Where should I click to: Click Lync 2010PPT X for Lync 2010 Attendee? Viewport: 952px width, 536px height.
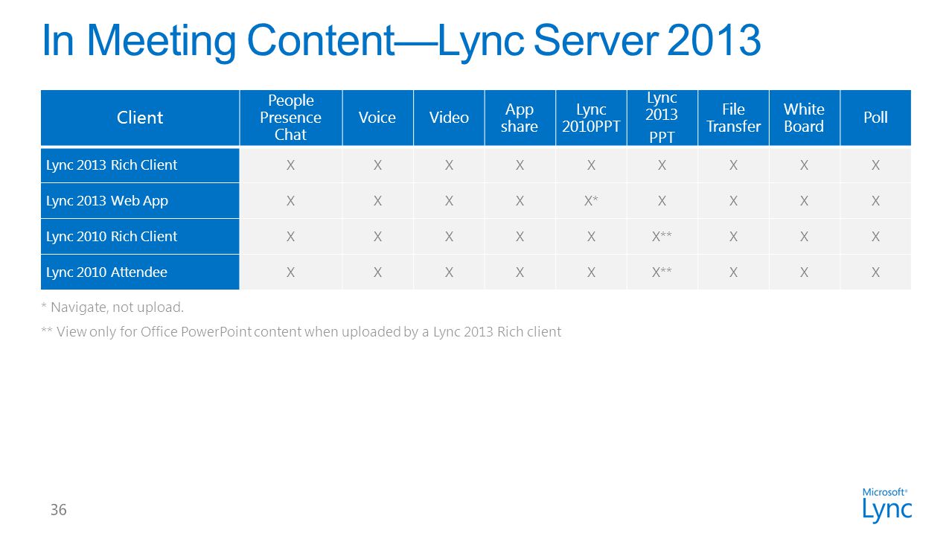591,272
